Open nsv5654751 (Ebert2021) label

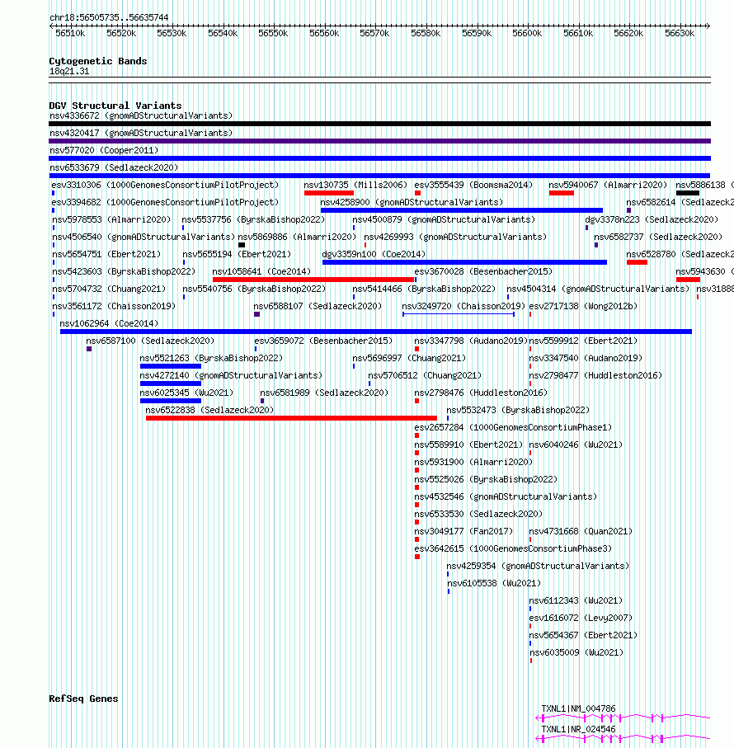point(107,254)
